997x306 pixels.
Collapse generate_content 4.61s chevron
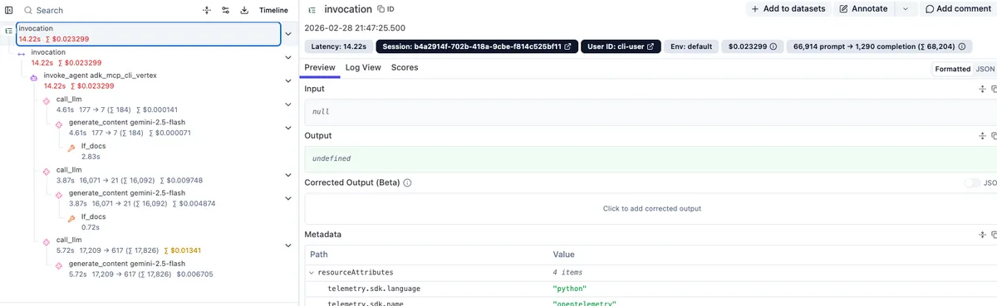pyautogui.click(x=287, y=128)
